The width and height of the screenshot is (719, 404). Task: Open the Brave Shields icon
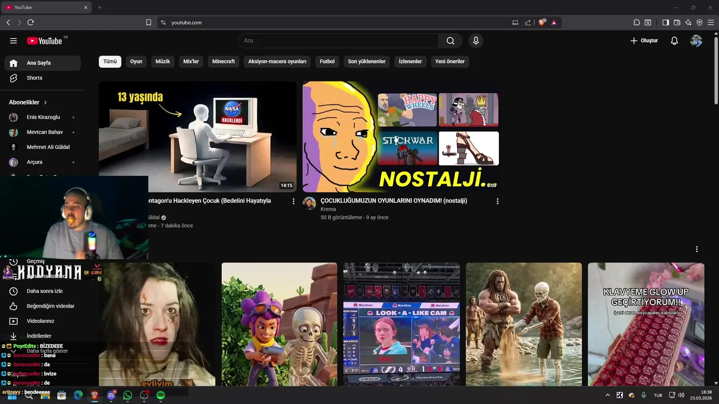coord(542,22)
